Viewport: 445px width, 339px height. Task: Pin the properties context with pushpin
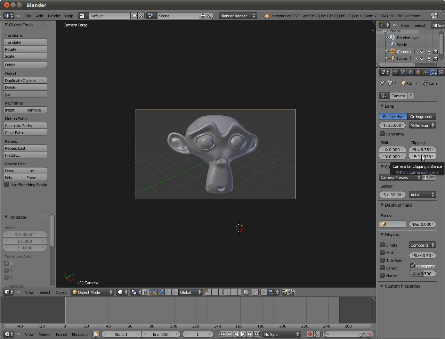tap(382, 83)
